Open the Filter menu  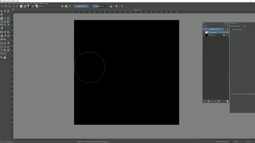(27, 3)
